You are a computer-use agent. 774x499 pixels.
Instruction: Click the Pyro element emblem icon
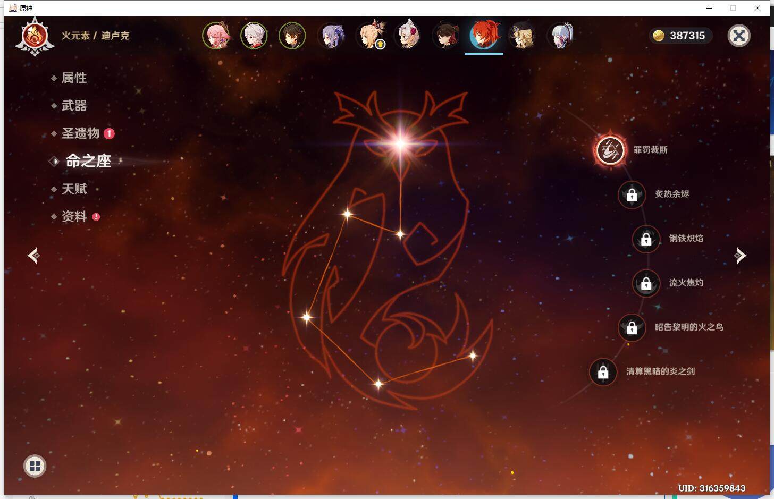click(x=35, y=36)
